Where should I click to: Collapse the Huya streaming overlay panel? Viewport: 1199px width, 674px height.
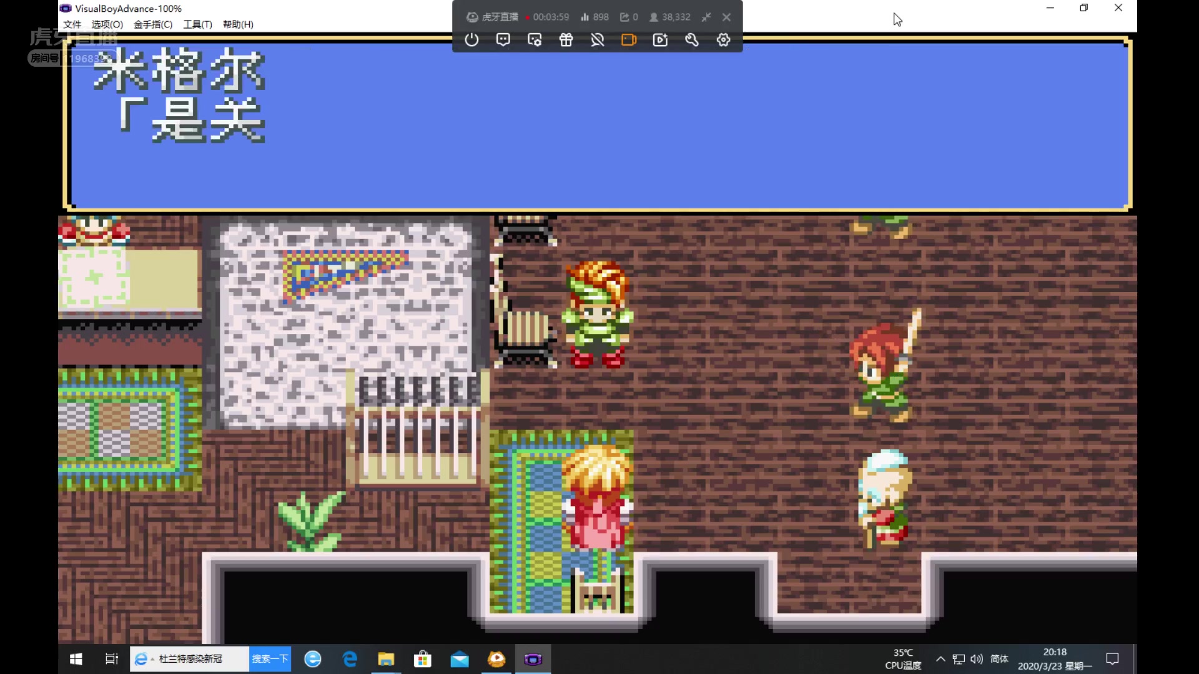(706, 17)
